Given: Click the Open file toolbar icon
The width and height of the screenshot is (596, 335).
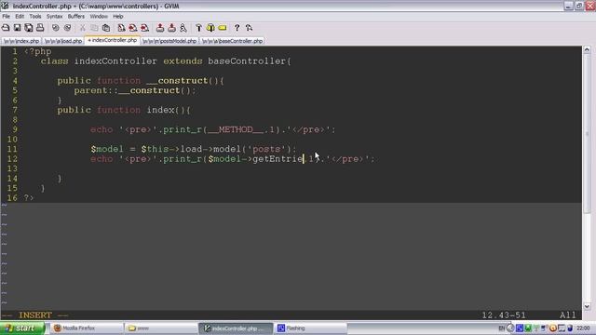Looking at the screenshot, I should (x=6, y=28).
